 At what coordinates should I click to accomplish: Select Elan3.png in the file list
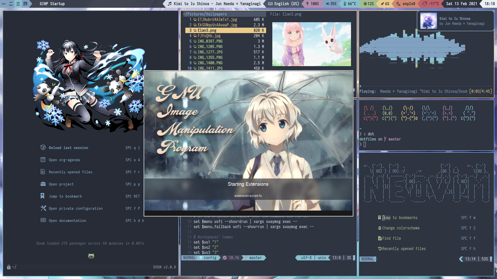[x=207, y=30]
